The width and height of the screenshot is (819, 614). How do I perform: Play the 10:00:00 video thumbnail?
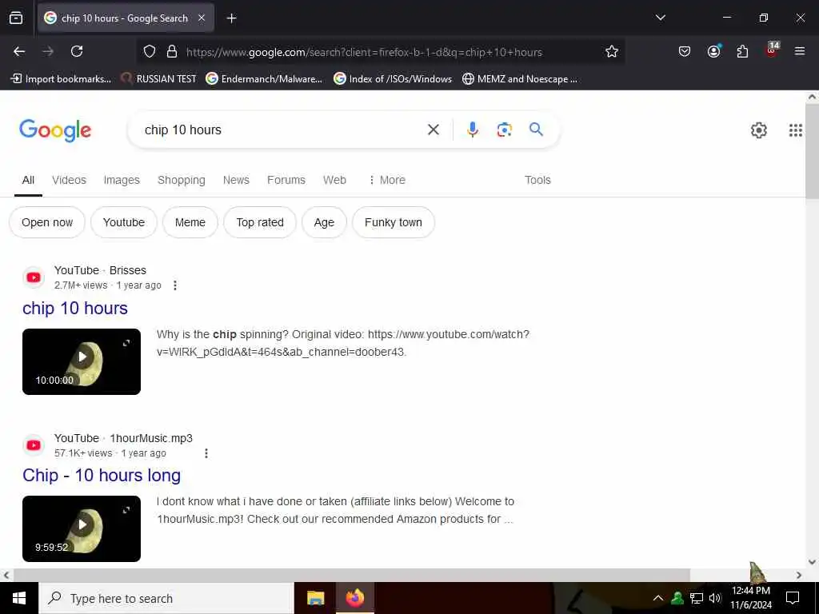(82, 362)
